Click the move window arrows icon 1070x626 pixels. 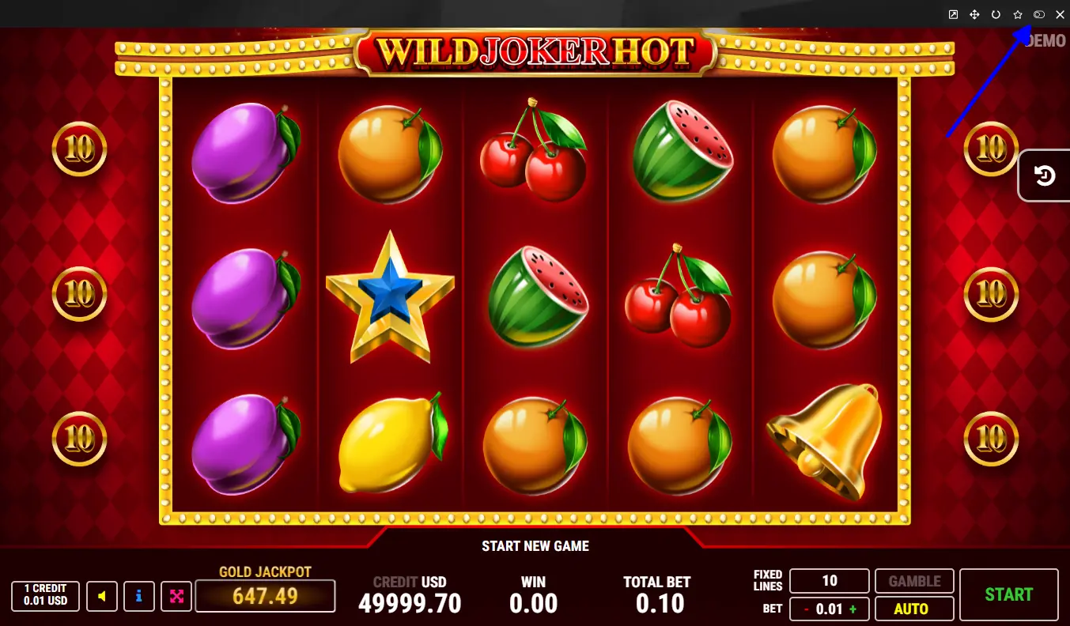click(975, 14)
